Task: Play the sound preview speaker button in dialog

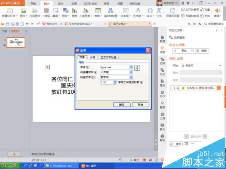Action: click(137, 68)
